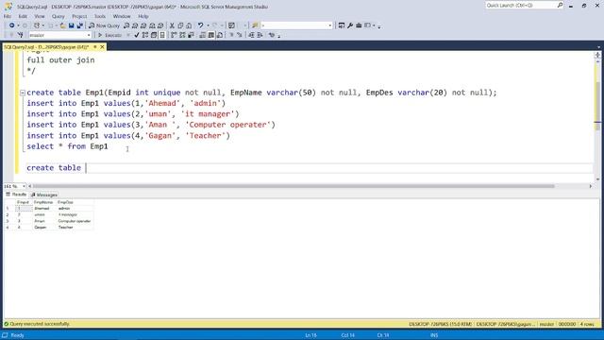604x340 pixels.
Task: Click the New Query button
Action: pyautogui.click(x=104, y=25)
